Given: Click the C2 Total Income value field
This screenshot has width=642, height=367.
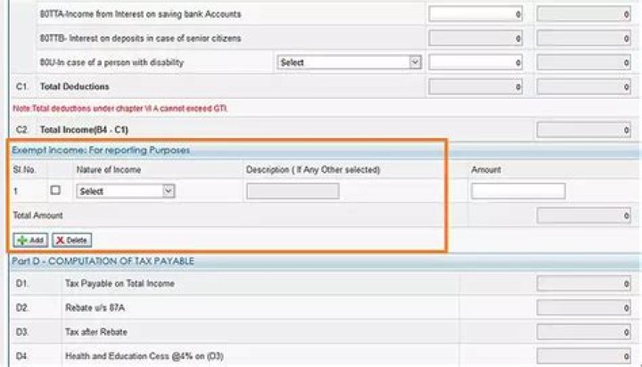Looking at the screenshot, I should [583, 130].
